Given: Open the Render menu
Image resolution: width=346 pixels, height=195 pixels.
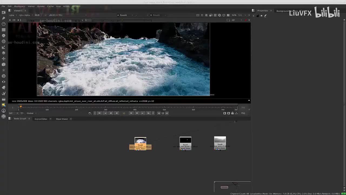Looking at the screenshot, I should click(41, 6).
